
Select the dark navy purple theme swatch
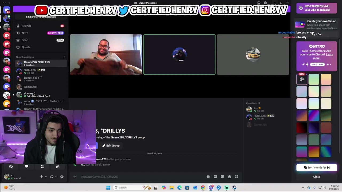[314, 127]
